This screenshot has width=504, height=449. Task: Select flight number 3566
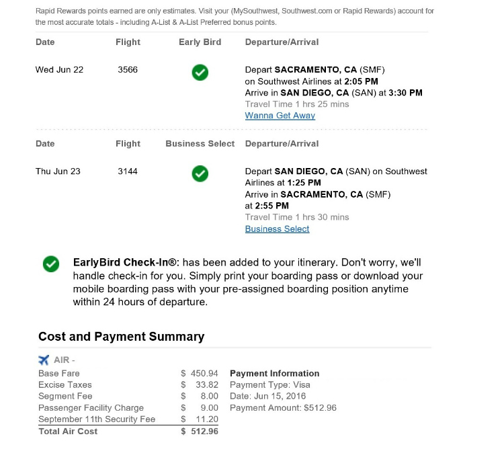(x=128, y=70)
